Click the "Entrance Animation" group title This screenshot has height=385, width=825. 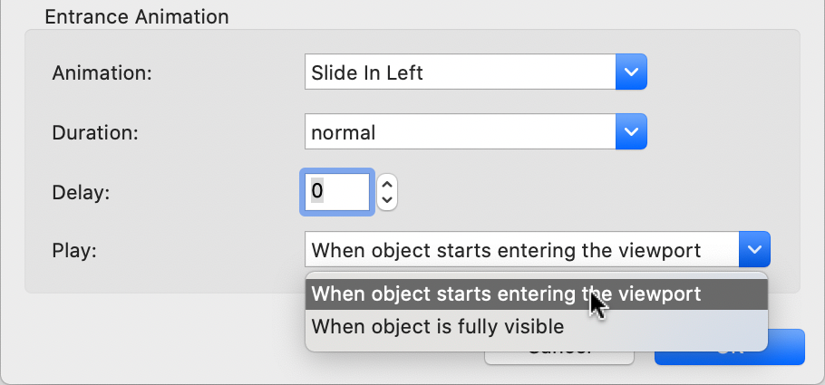point(136,16)
